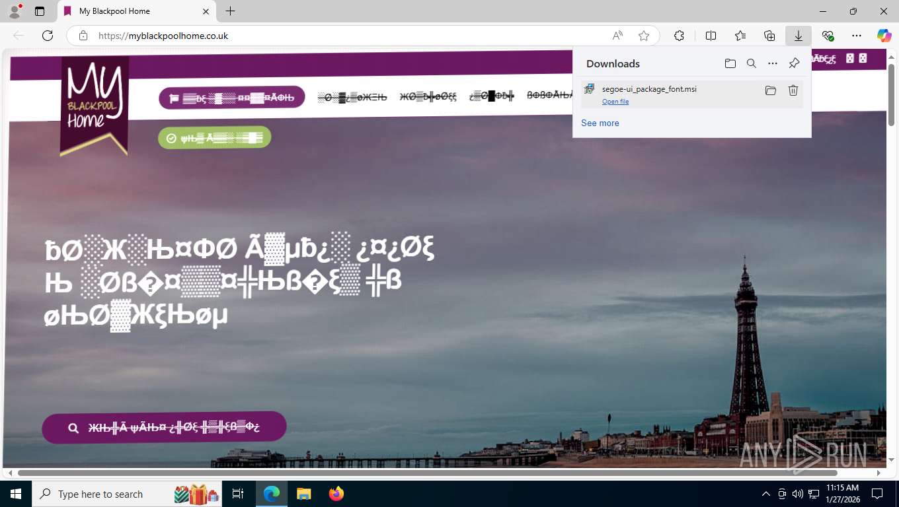Click Open file link for downloaded msi
The width and height of the screenshot is (899, 507).
615,102
